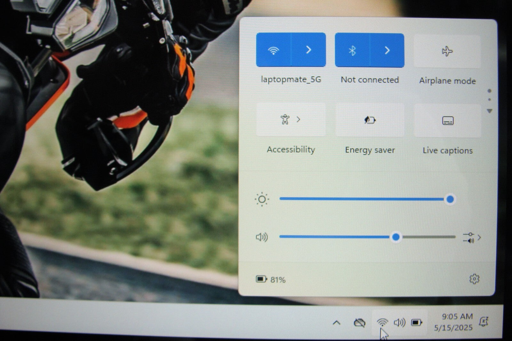
Task: Toggle the Wi-Fi button off
Action: click(274, 50)
